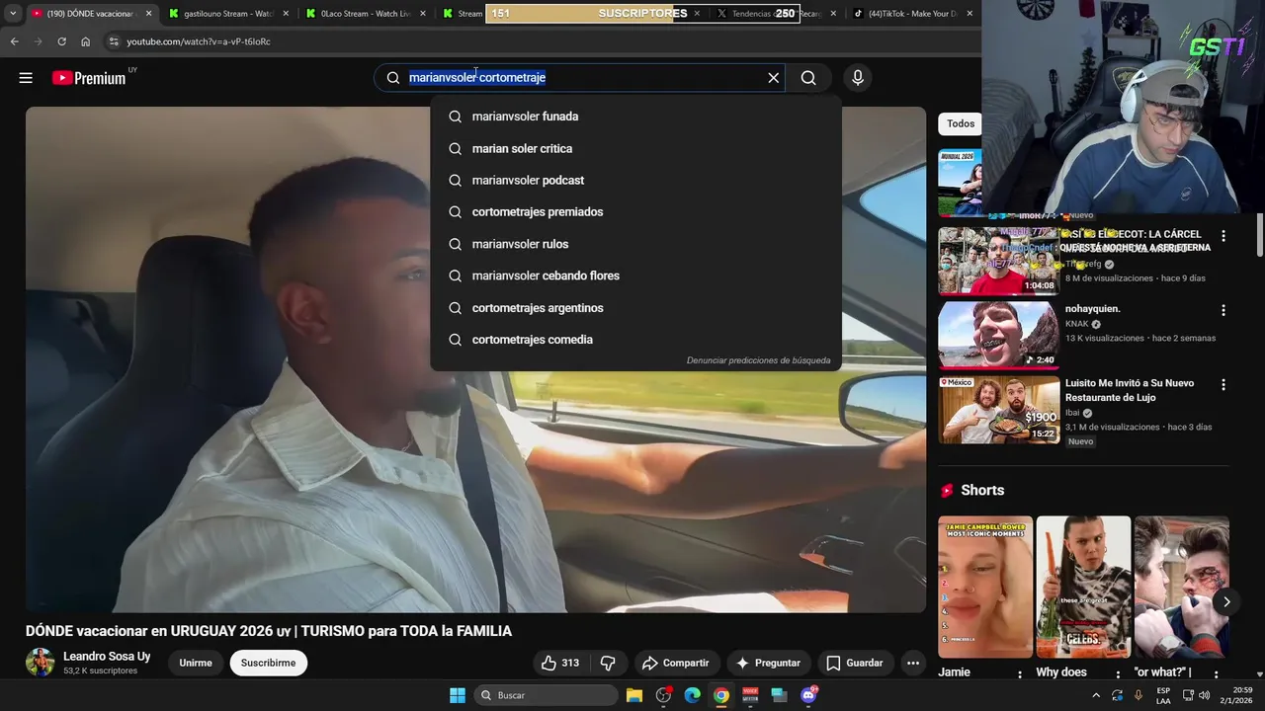
Task: Open the 'Why does' Short thumbnail
Action: click(x=1083, y=587)
